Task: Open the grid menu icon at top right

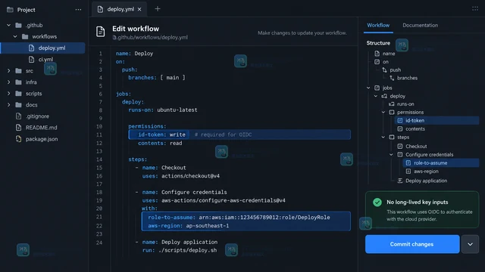Action: (x=475, y=8)
